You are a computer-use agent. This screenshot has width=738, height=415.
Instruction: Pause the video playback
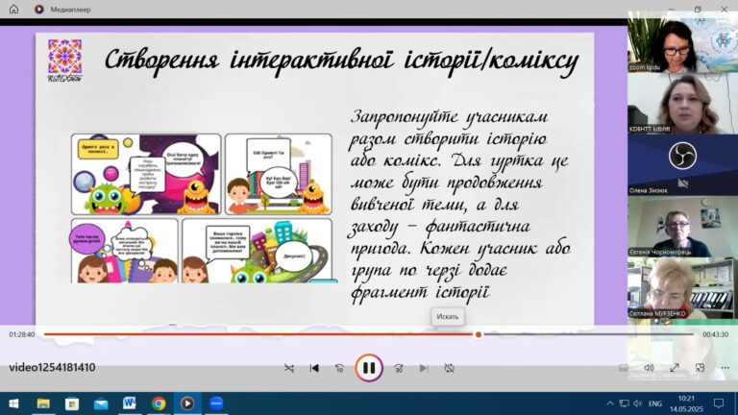click(368, 368)
